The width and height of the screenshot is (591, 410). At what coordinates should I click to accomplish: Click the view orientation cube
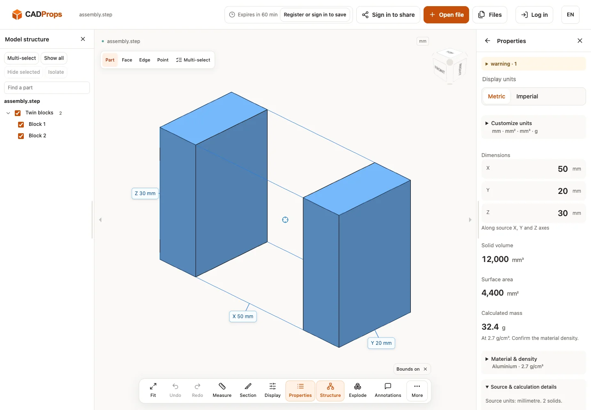coord(450,67)
